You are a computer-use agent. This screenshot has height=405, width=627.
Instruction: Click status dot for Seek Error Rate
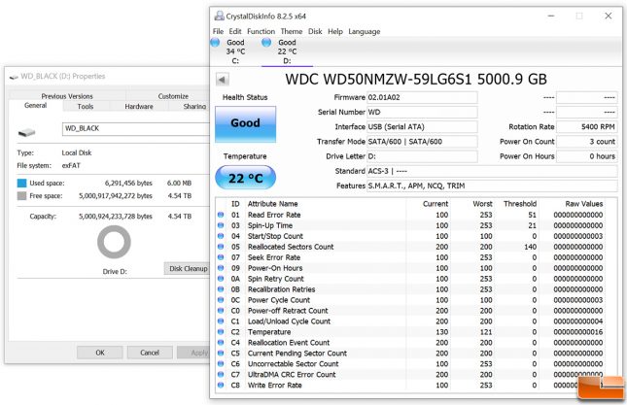click(221, 257)
